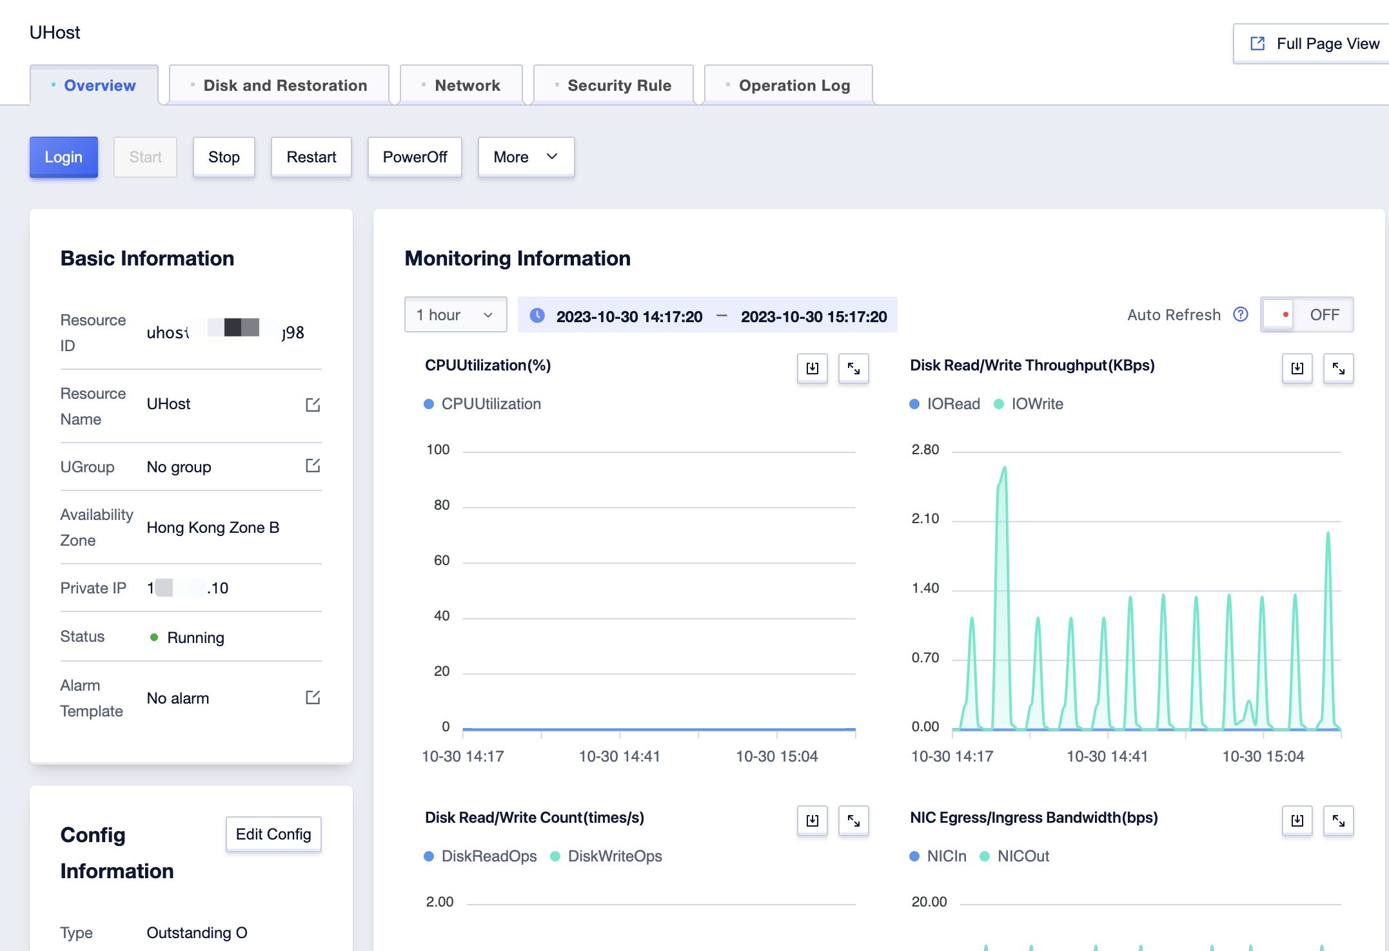Screen dimensions: 1389x951
Task: Expand Disk Read/Write Throughput chart
Action: coord(1339,369)
